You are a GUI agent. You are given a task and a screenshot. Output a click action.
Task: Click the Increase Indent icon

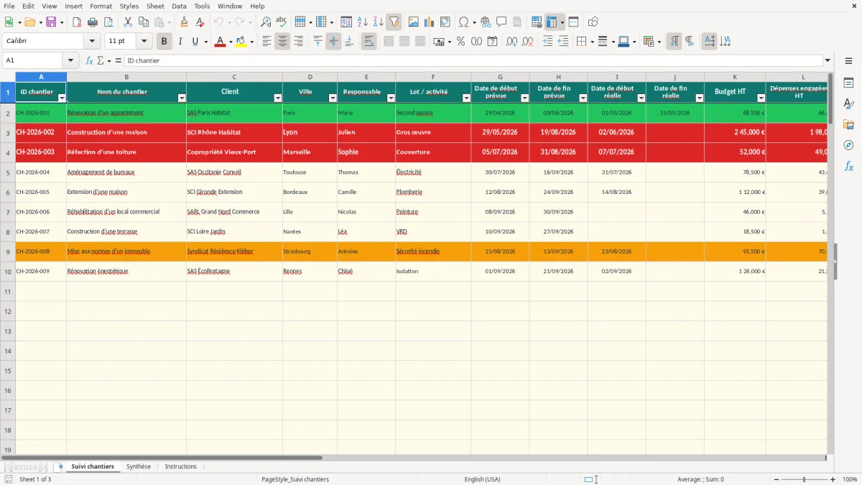(x=547, y=42)
